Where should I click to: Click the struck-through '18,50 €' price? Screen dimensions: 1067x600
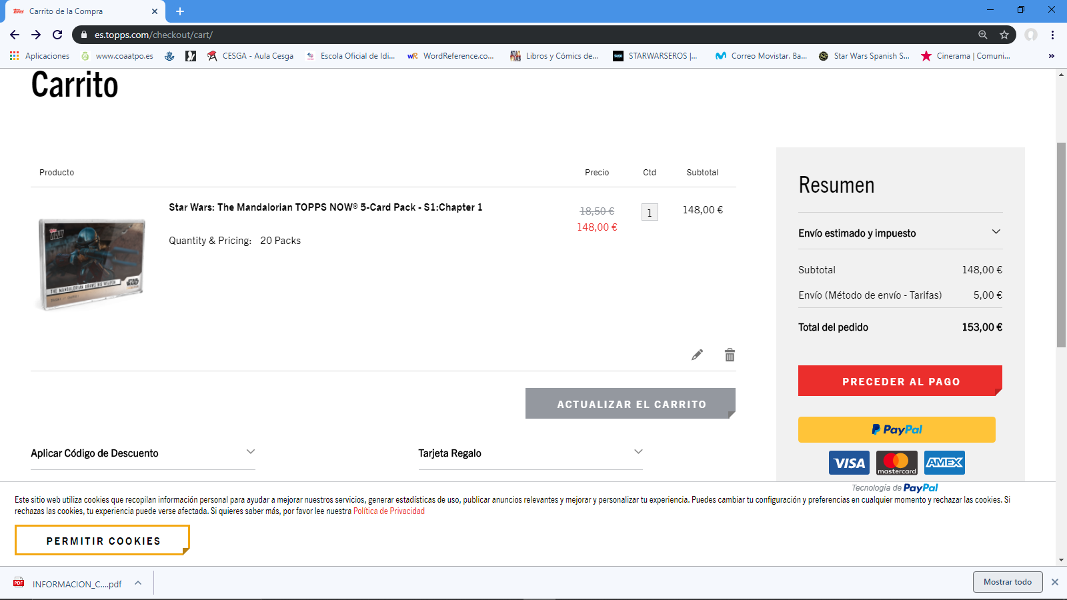coord(597,211)
